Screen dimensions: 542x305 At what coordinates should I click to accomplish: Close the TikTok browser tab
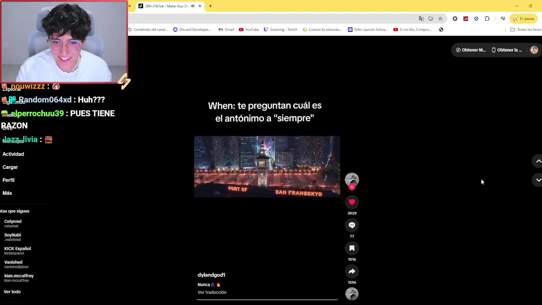pyautogui.click(x=200, y=6)
